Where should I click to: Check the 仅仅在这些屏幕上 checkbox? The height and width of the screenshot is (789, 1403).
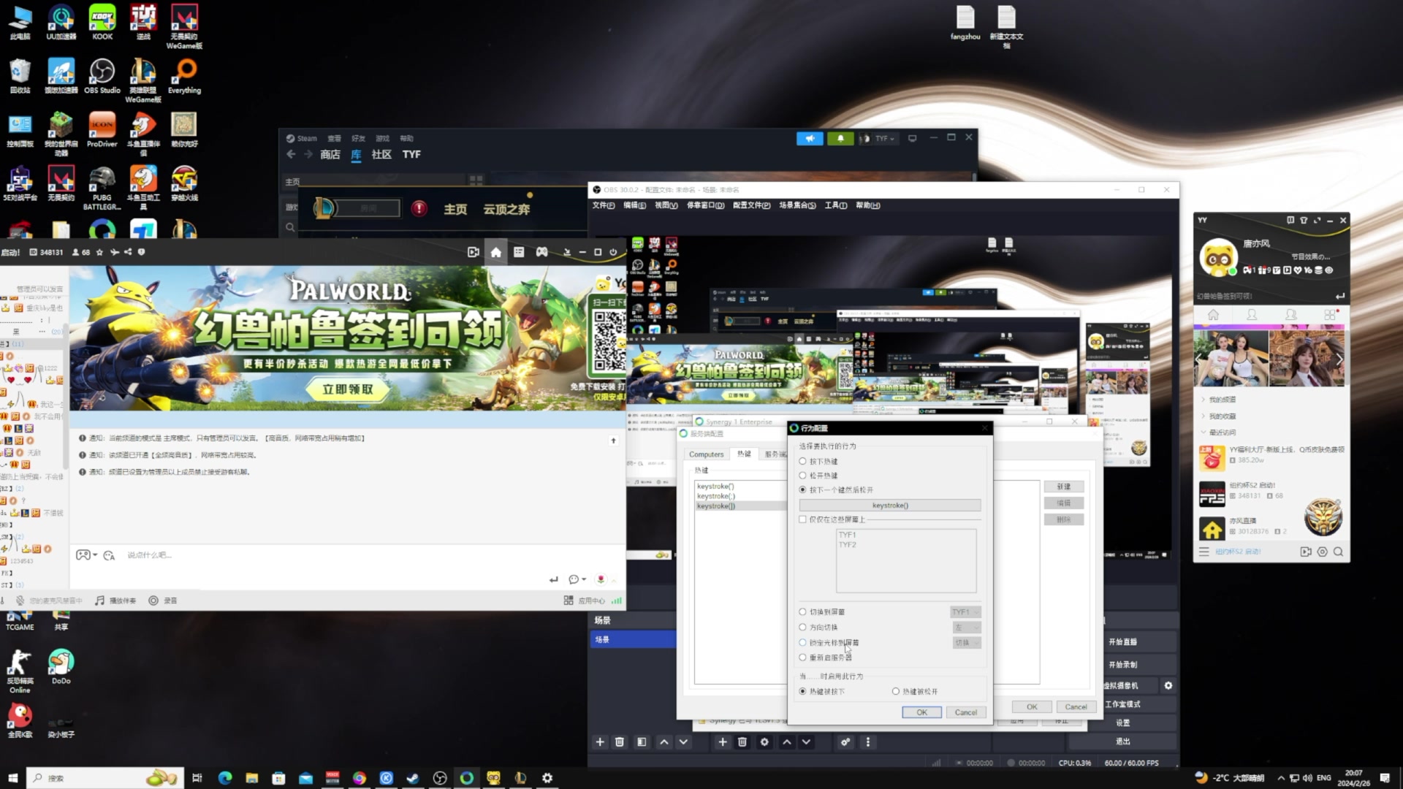pyautogui.click(x=803, y=519)
